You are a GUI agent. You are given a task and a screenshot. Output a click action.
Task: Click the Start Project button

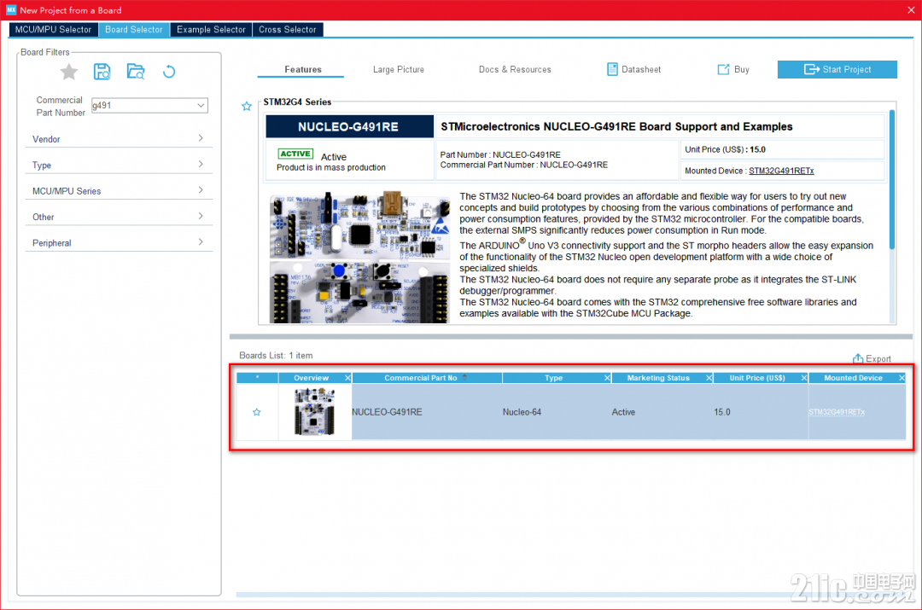[x=837, y=69]
